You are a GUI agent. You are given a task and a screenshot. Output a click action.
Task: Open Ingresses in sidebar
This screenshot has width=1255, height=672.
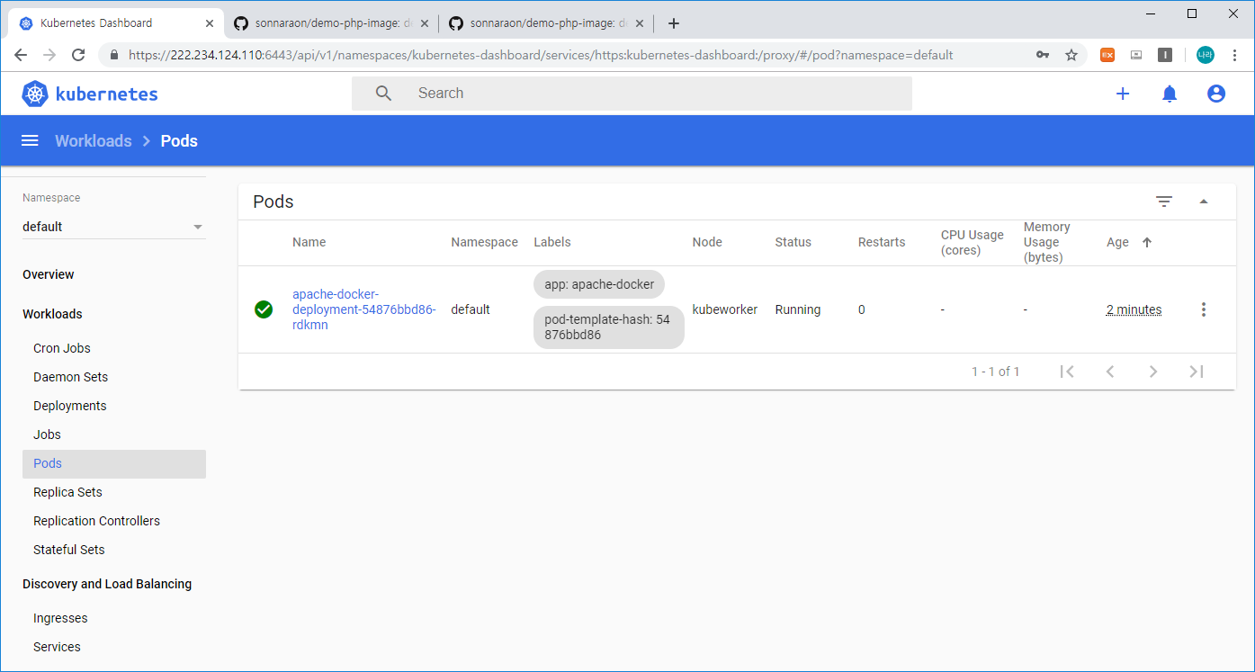[x=60, y=618]
